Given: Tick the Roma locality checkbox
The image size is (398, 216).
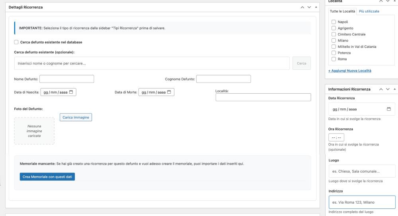Looking at the screenshot, I should [x=334, y=59].
